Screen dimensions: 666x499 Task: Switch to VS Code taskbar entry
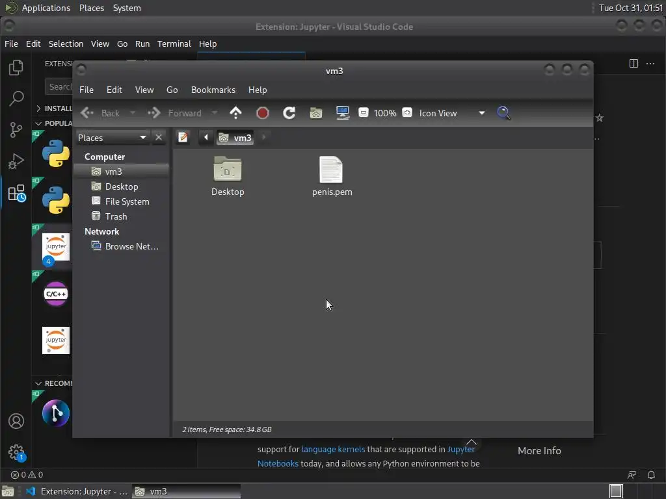point(77,491)
